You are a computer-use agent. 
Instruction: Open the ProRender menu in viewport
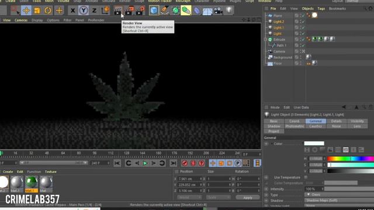pyautogui.click(x=96, y=20)
